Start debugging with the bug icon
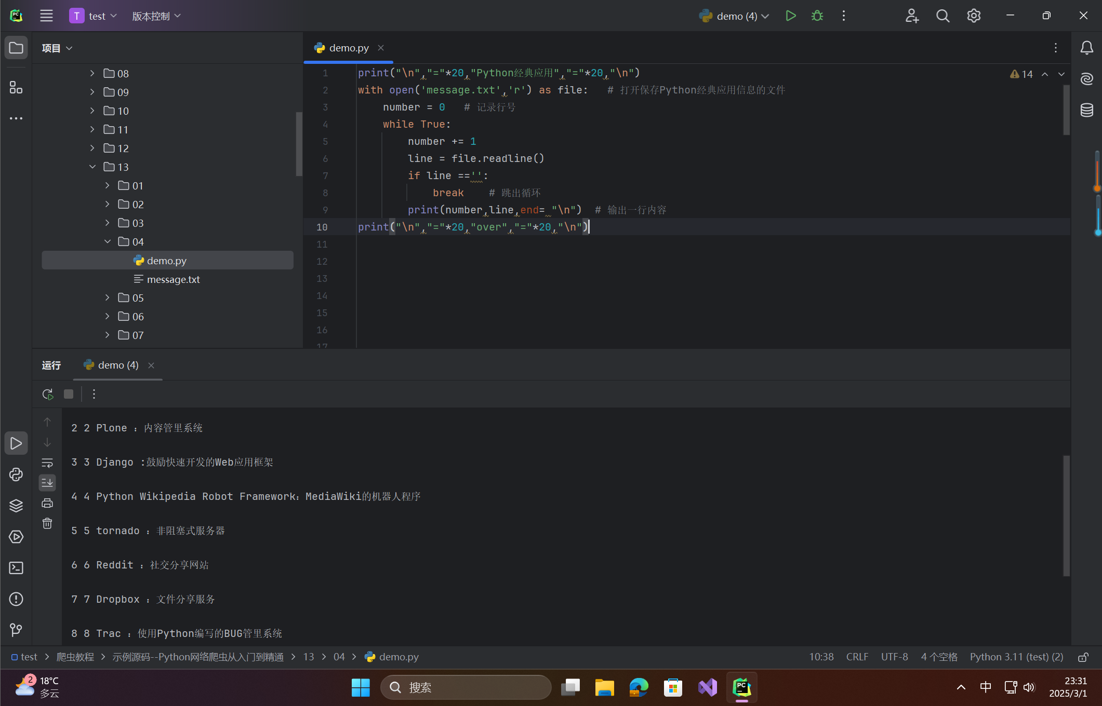This screenshot has height=706, width=1102. (x=817, y=16)
